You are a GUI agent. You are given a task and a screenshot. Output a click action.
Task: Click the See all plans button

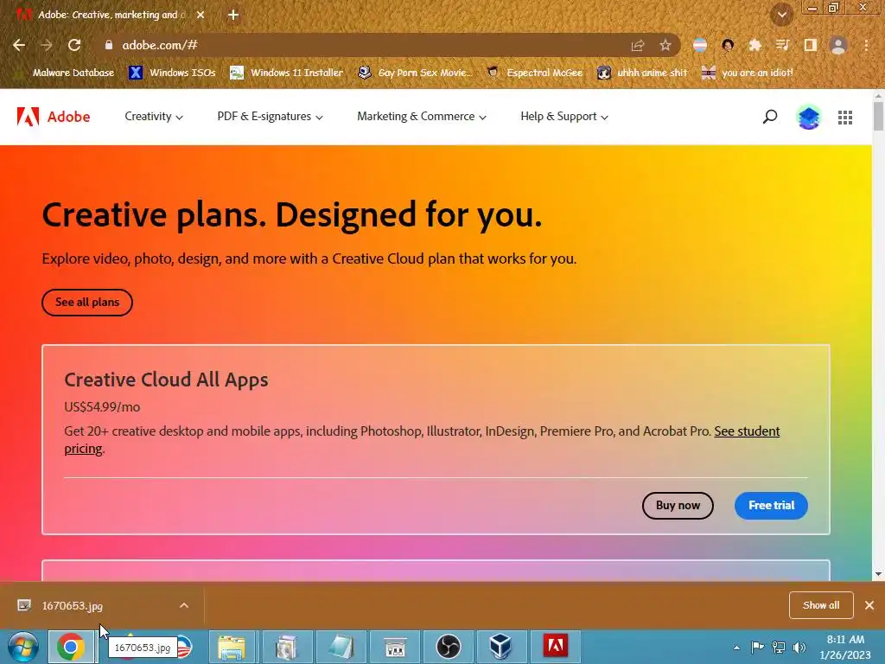[87, 302]
